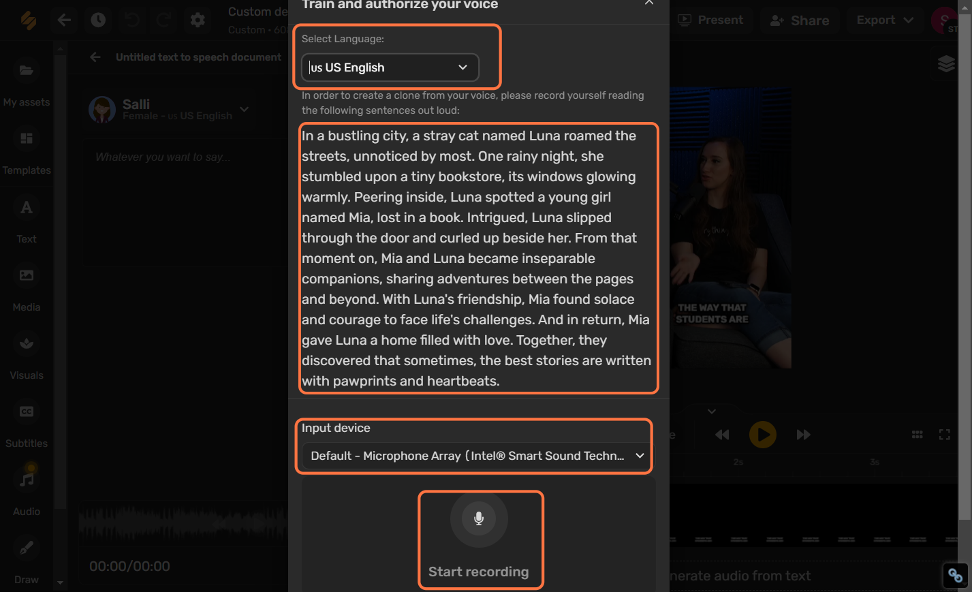The image size is (972, 592).
Task: Open project settings gear
Action: (198, 20)
